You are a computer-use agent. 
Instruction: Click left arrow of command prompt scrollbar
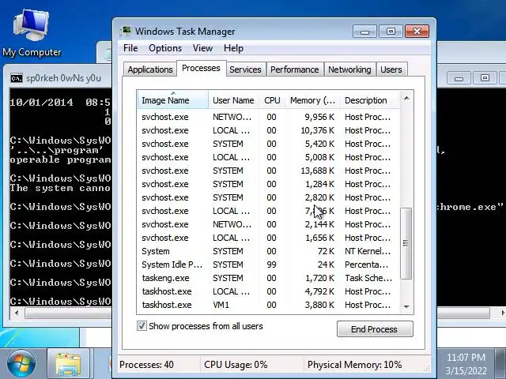coord(17,313)
